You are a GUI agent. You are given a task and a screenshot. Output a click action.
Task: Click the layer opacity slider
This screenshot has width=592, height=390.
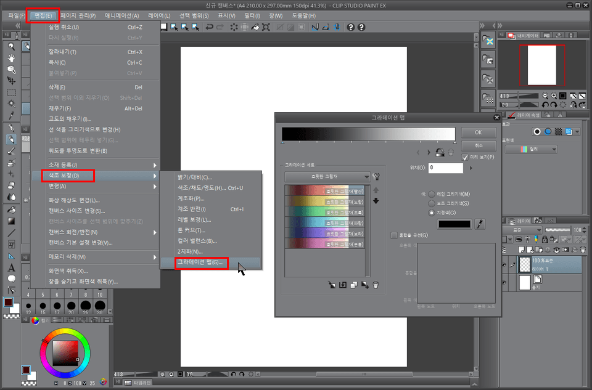[557, 230]
